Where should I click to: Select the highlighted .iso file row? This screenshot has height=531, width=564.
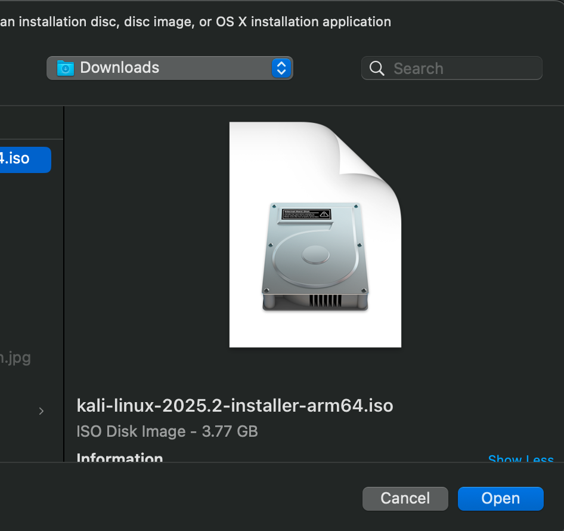click(25, 159)
